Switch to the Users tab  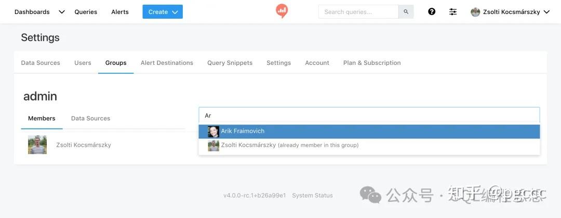point(83,63)
